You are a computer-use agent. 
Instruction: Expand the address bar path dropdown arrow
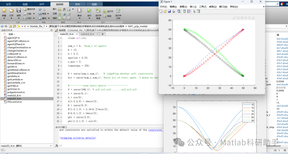(x=286, y=26)
